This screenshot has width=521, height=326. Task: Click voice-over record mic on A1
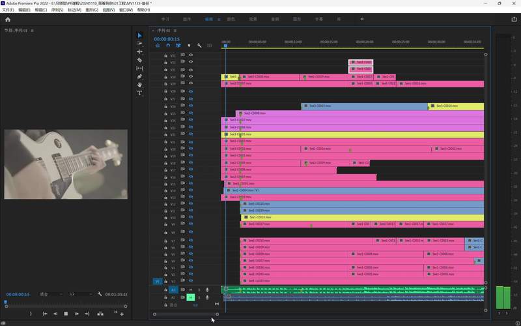207,289
